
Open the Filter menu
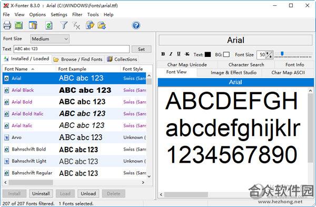click(x=77, y=15)
